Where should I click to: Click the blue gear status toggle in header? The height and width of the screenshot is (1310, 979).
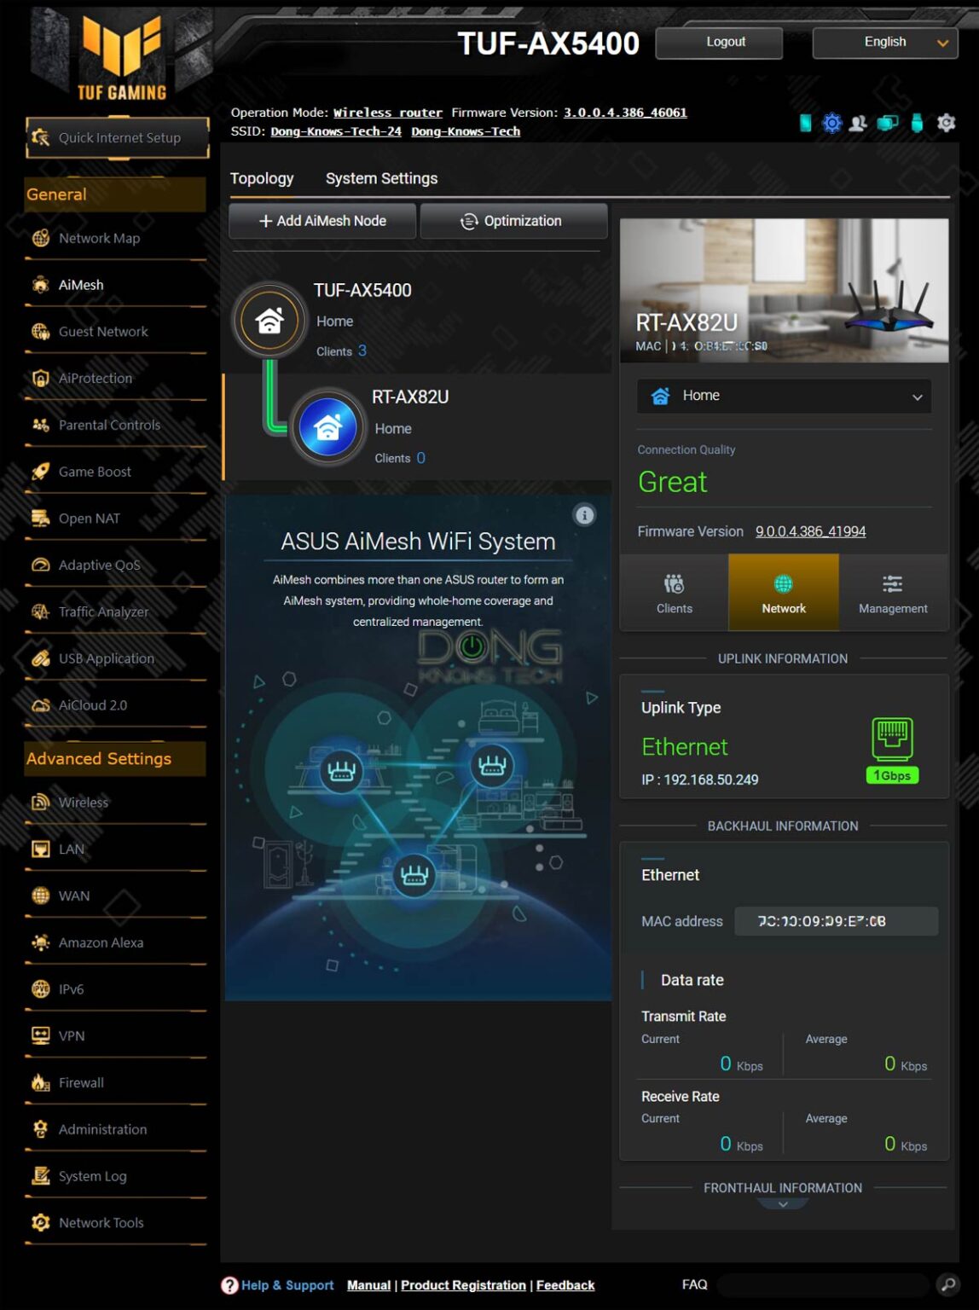(831, 123)
